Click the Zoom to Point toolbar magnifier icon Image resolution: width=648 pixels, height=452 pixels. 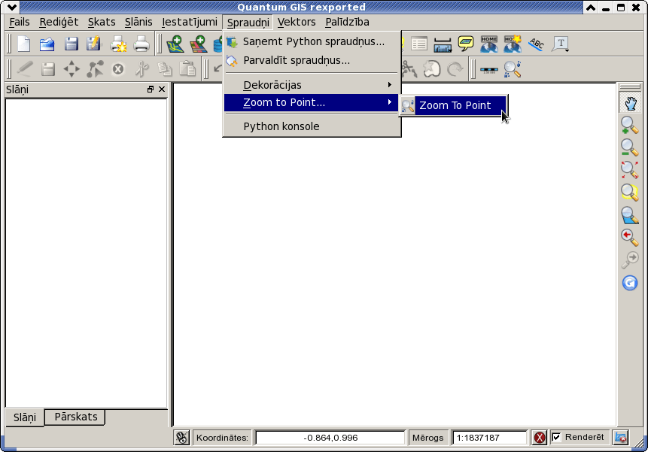513,69
